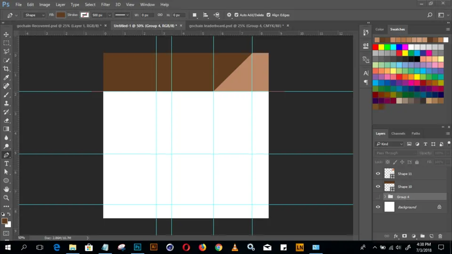This screenshot has height=254, width=452.
Task: Select the Move tool
Action: coord(6,34)
